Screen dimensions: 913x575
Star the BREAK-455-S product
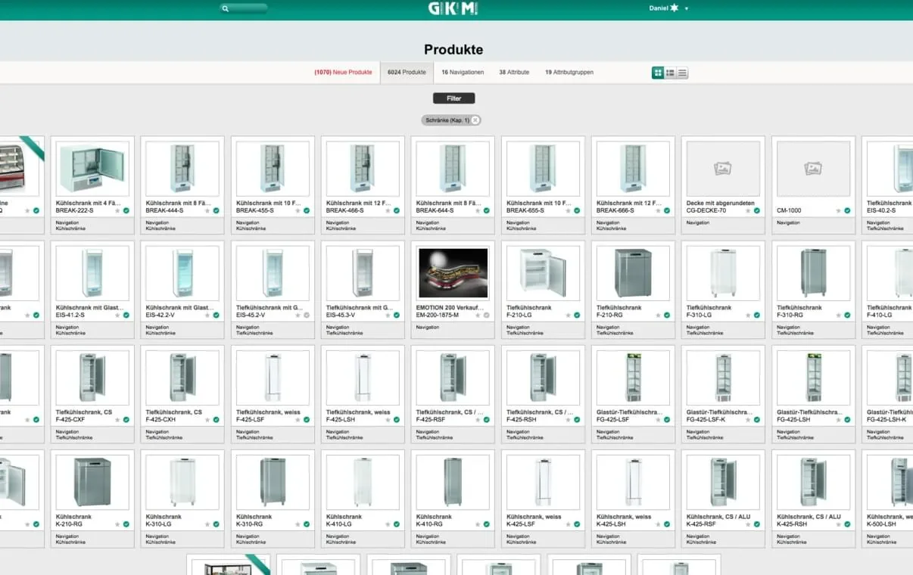click(x=298, y=210)
